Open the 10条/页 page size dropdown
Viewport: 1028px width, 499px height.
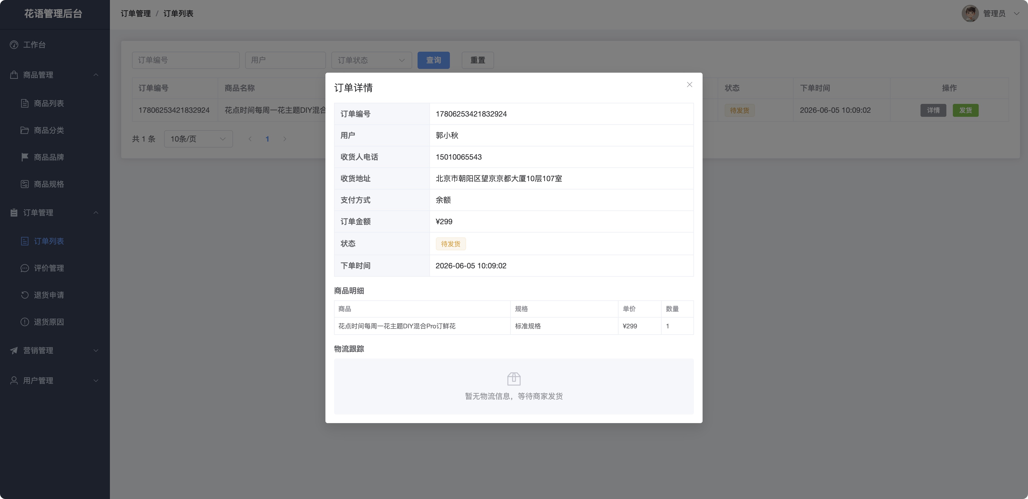[198, 139]
